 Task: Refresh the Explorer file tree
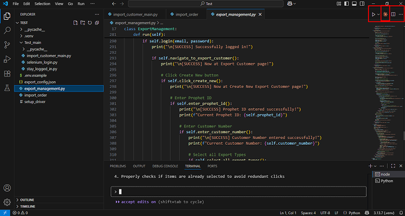[x=90, y=23]
